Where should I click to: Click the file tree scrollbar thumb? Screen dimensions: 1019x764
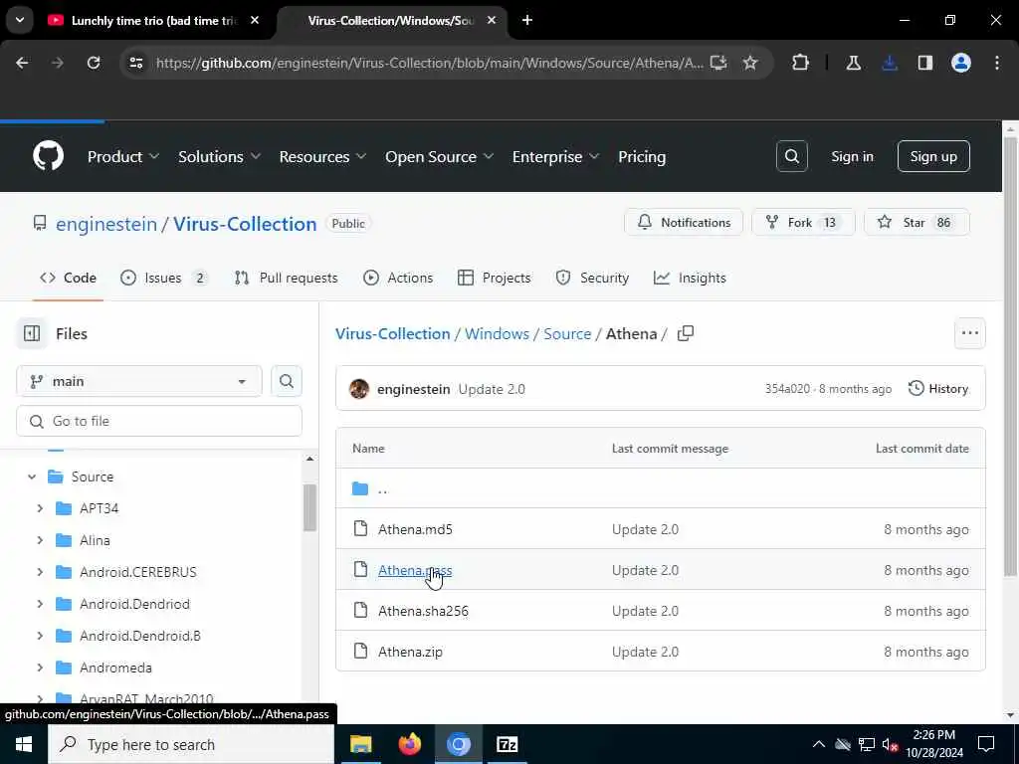pos(309,506)
